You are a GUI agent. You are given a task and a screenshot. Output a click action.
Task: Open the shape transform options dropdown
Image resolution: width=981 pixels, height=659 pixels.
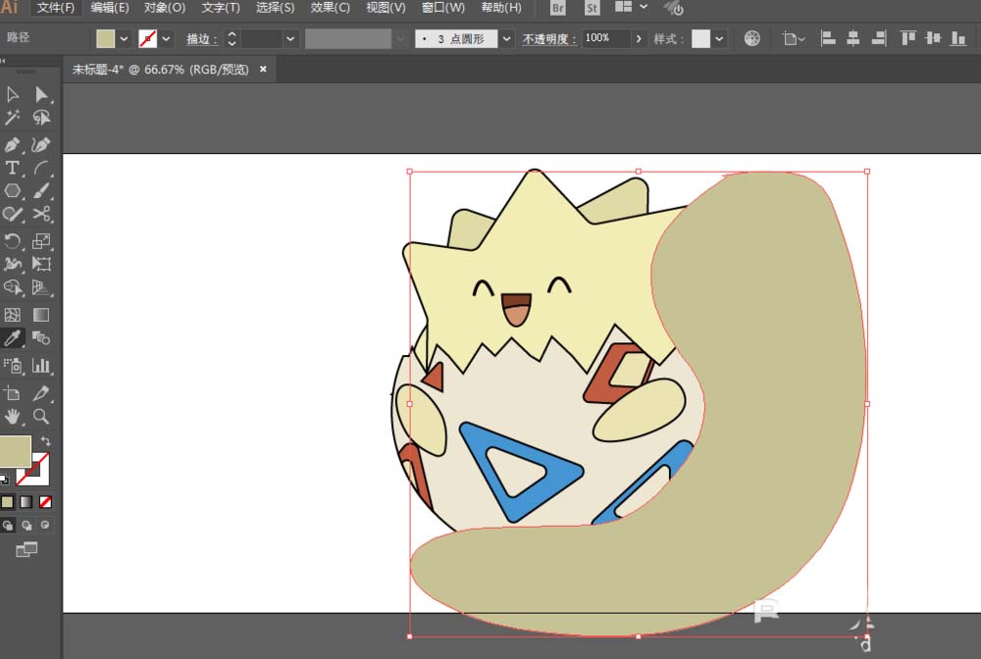pyautogui.click(x=793, y=39)
